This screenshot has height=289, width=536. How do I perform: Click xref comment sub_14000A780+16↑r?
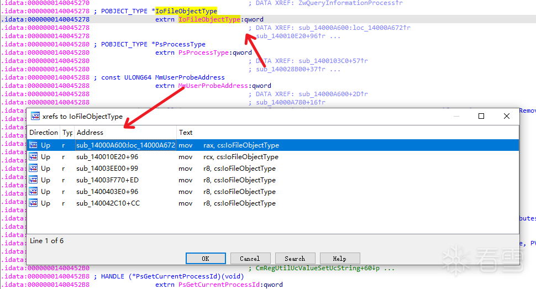291,102
